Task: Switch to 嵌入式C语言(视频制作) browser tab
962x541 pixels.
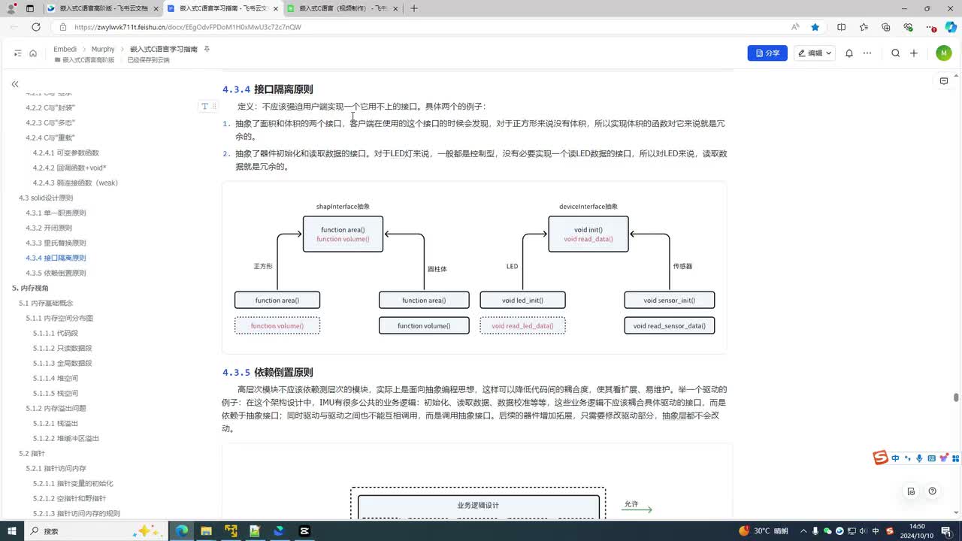Action: click(341, 8)
